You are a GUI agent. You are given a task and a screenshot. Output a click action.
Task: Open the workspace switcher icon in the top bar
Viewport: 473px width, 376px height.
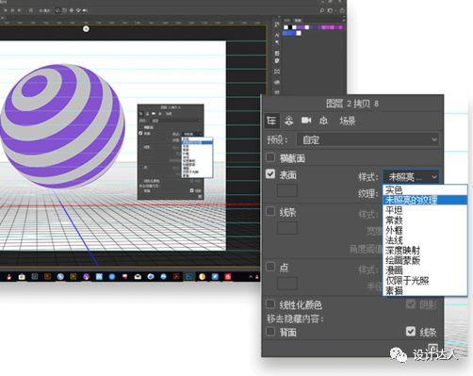(330, 10)
